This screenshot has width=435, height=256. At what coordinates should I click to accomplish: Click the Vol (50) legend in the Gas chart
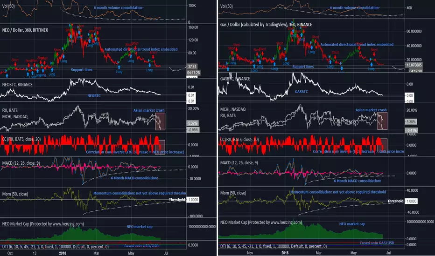pyautogui.click(x=226, y=6)
